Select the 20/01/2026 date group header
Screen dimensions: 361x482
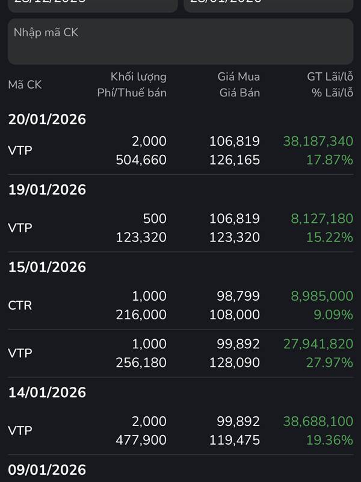[x=47, y=119]
